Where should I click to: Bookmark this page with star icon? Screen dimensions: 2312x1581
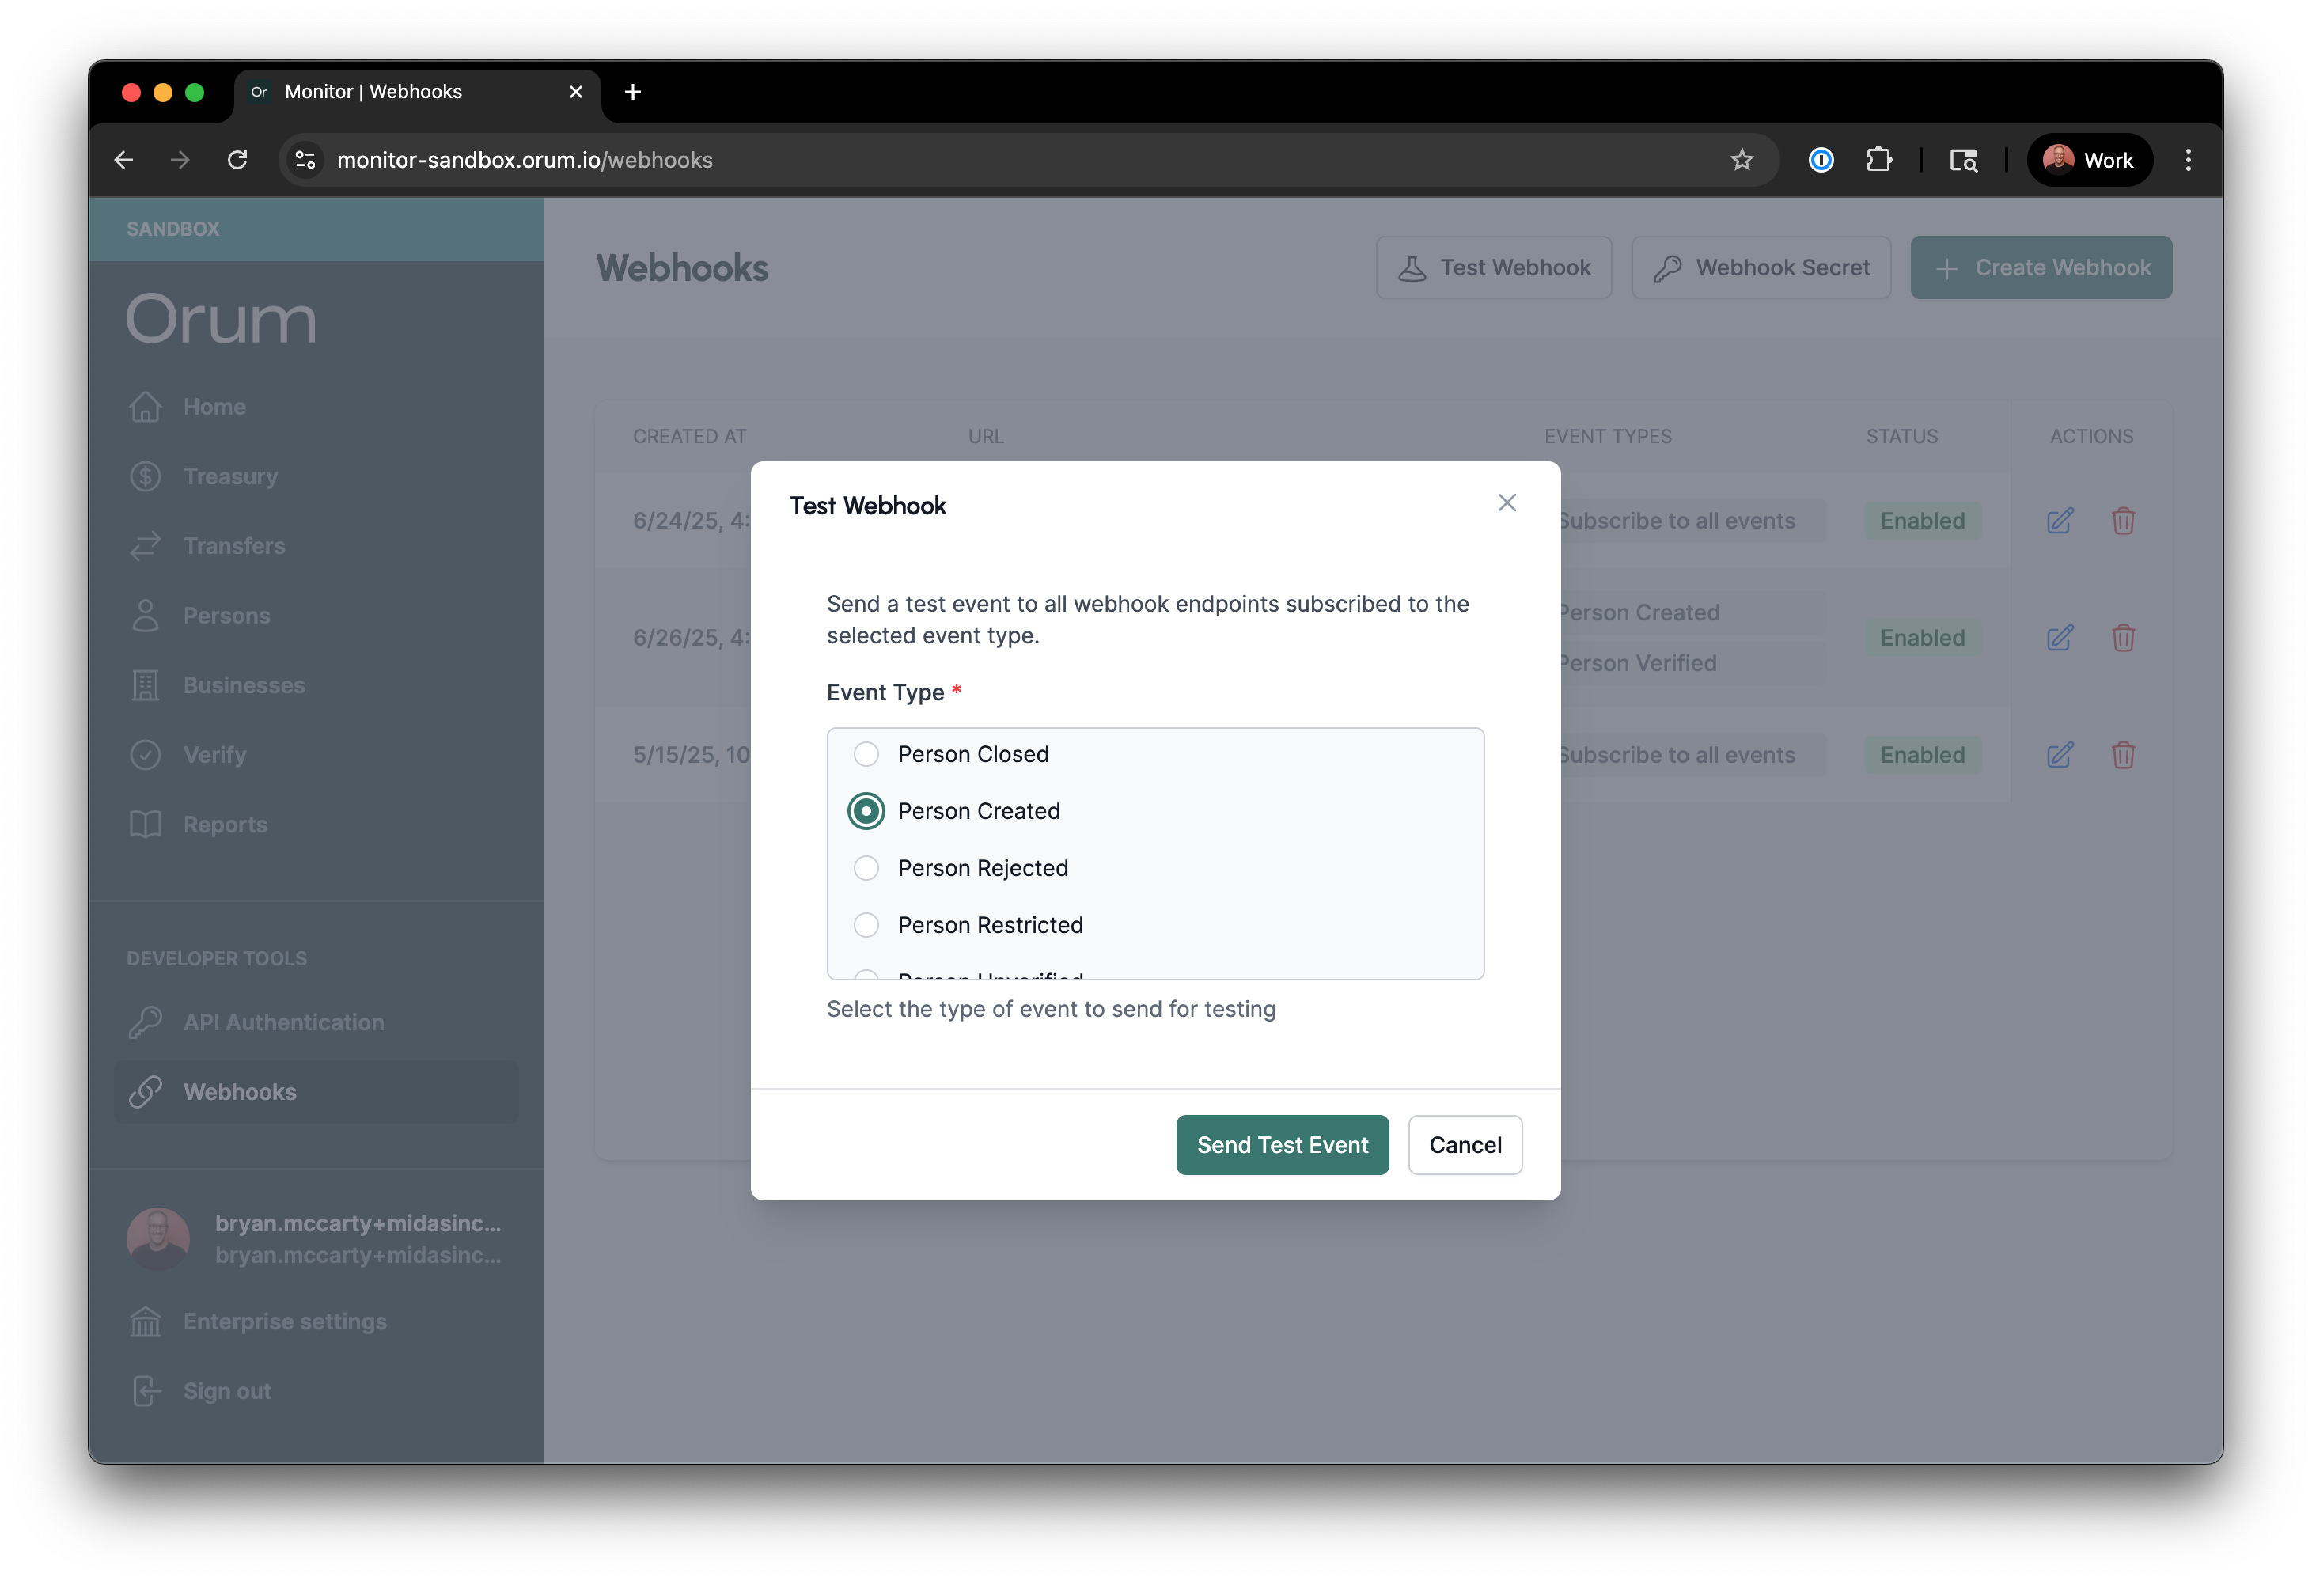tap(1741, 160)
